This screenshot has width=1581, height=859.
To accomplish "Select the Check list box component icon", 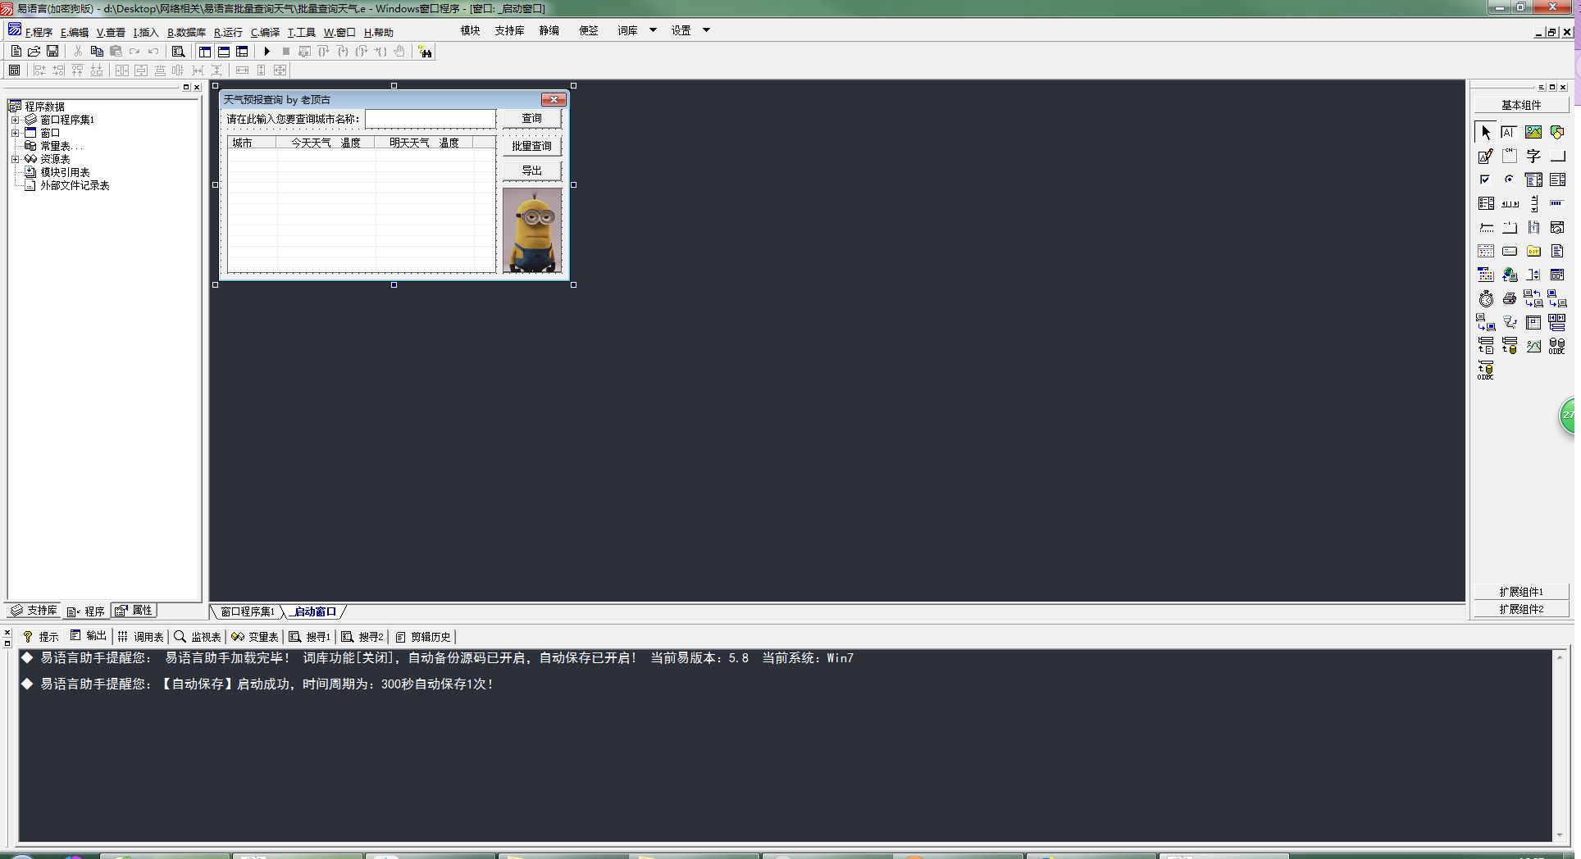I will pos(1485,203).
